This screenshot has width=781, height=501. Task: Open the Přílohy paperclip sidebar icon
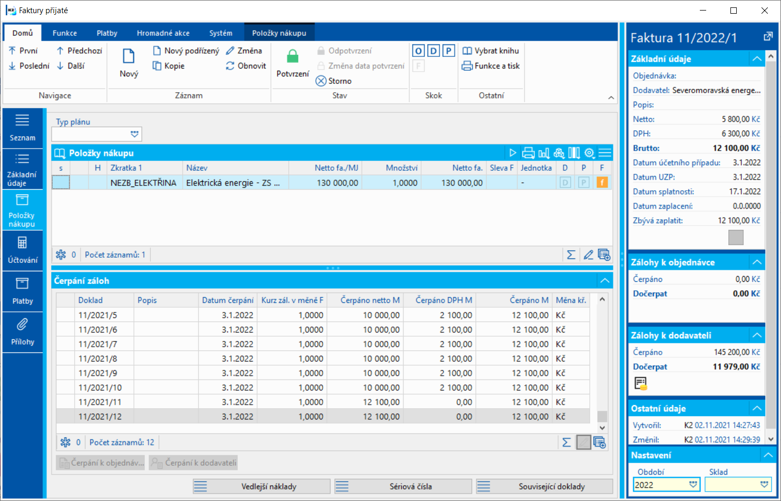point(22,325)
